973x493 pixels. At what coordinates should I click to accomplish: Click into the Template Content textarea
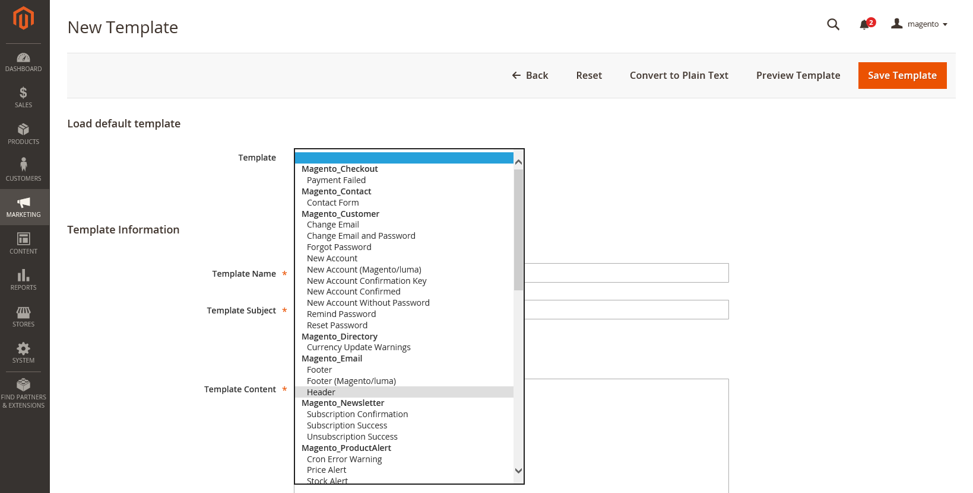point(626,436)
